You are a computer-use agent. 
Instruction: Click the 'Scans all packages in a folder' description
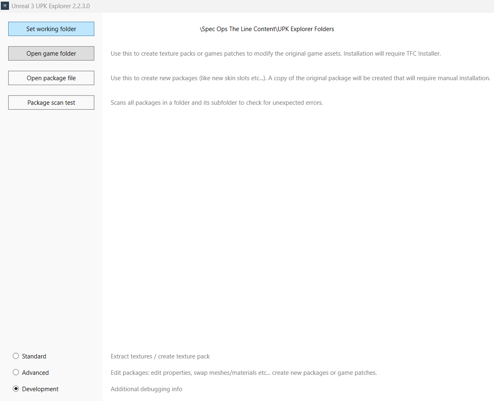(x=217, y=103)
